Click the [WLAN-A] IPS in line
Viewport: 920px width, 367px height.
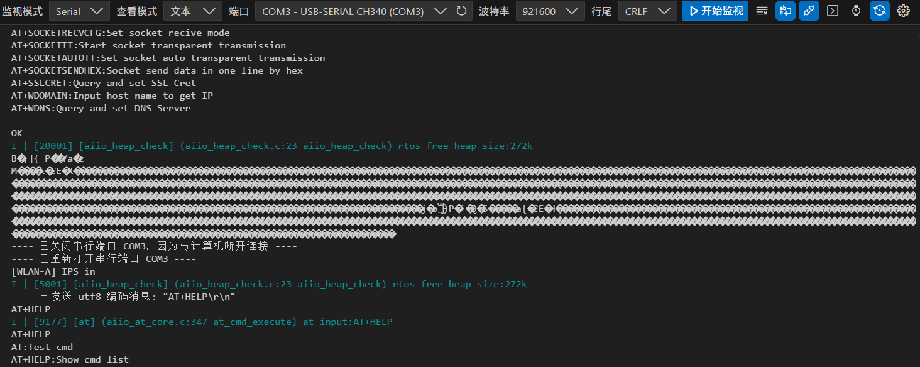click(x=53, y=271)
